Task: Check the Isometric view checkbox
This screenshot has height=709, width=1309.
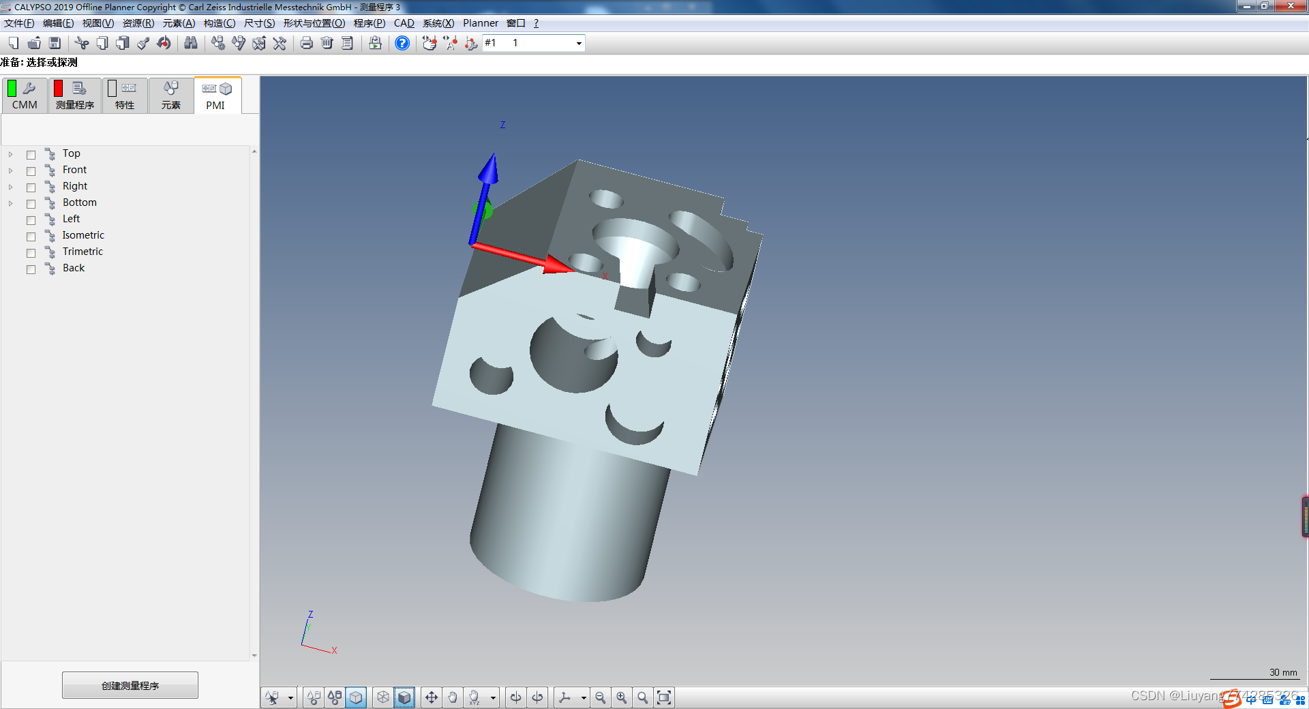Action: click(x=31, y=237)
